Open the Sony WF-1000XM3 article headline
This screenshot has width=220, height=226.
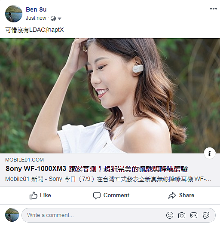pyautogui.click(x=96, y=169)
